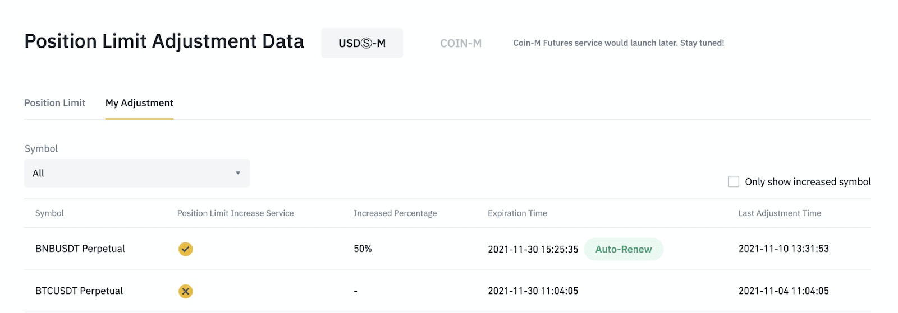Enable Only show increased symbol checkbox
This screenshot has height=313, width=898.
coord(733,181)
